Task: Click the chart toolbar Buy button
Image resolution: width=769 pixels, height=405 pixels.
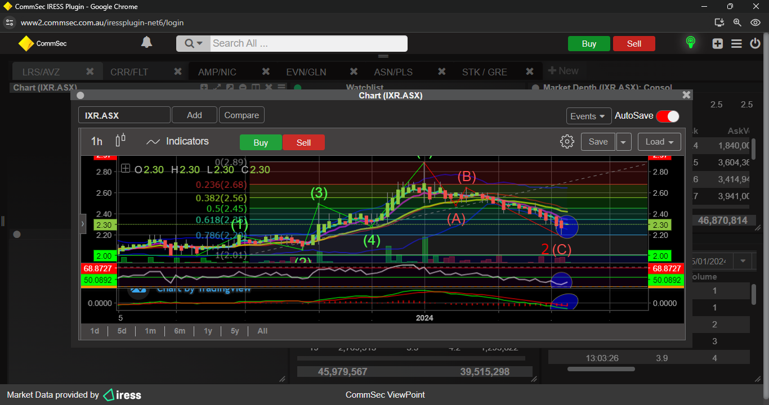Action: [x=261, y=143]
